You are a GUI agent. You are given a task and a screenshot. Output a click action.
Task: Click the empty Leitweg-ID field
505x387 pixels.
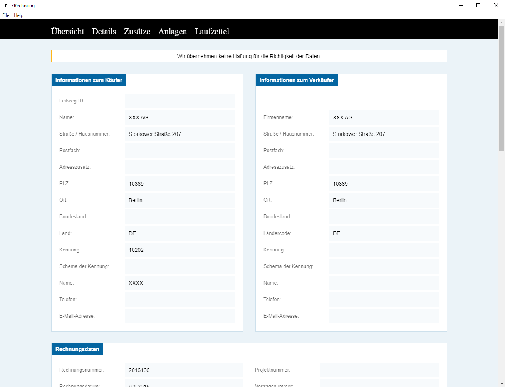(180, 101)
